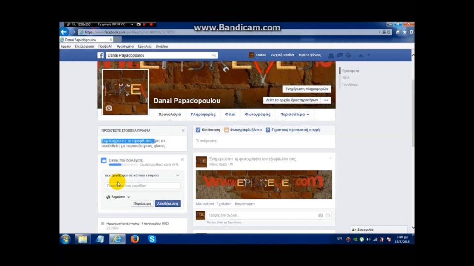
Task: Open Firefox from taskbar
Action: pyautogui.click(x=135, y=239)
